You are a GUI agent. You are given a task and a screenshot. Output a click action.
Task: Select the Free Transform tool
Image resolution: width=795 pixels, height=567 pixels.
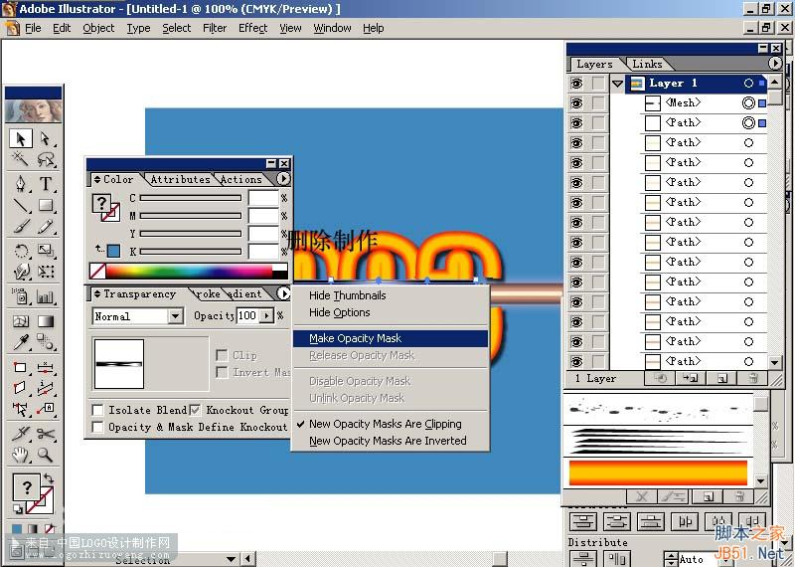point(46,272)
